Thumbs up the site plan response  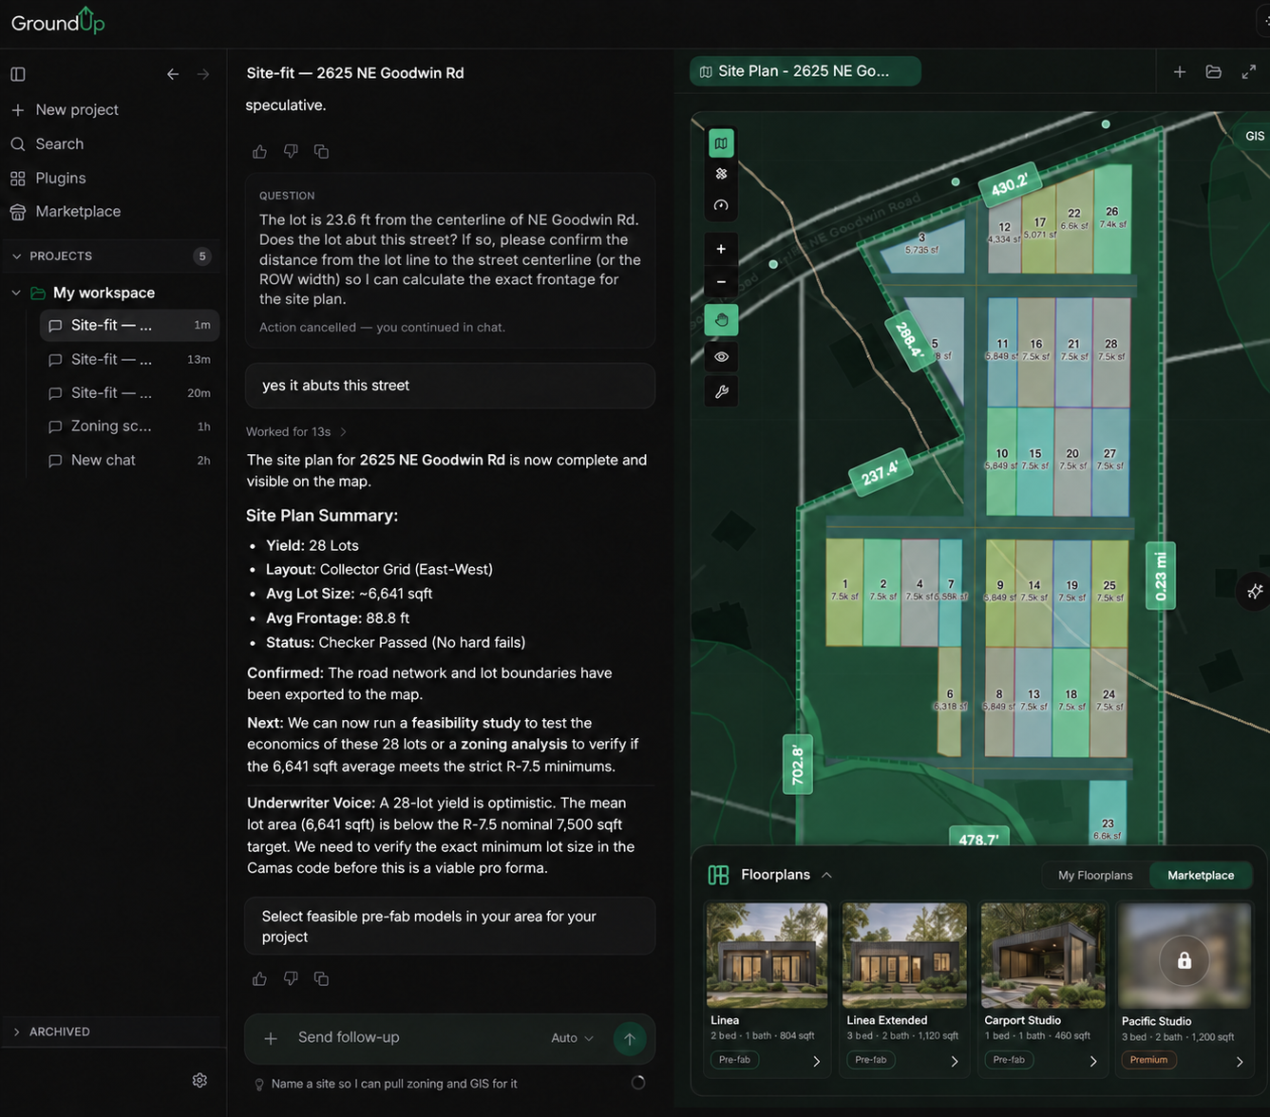tap(259, 978)
